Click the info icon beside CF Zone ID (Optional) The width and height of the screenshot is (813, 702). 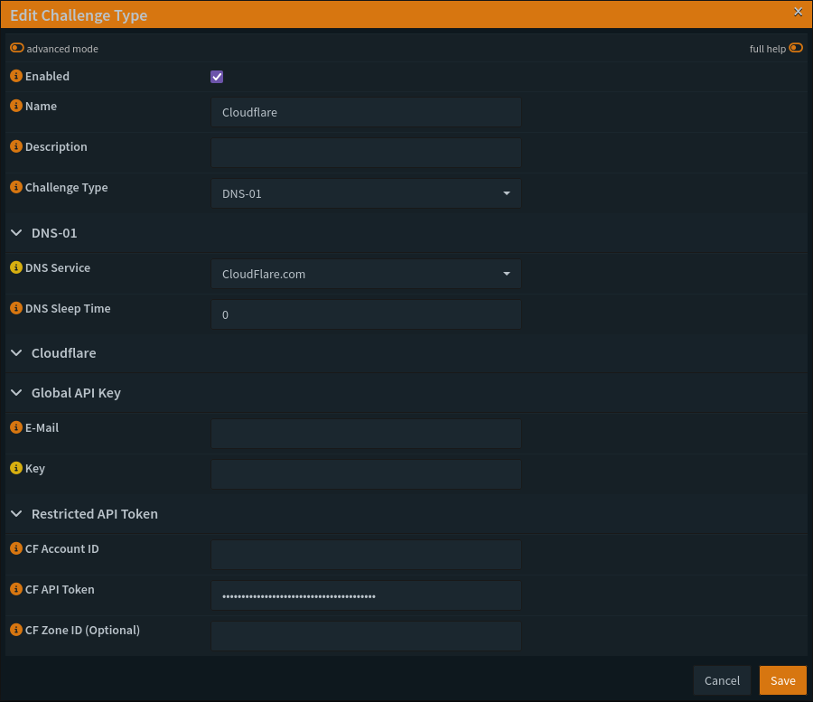[16, 630]
